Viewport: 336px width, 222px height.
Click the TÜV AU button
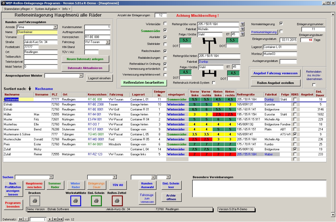(118, 185)
